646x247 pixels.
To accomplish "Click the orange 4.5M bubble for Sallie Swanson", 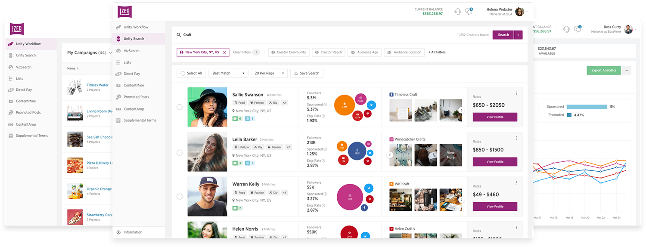I will point(345,105).
